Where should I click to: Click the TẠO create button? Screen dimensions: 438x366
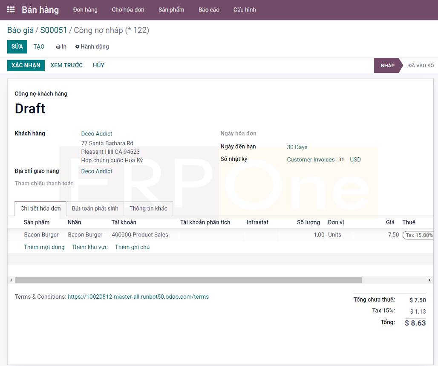(x=39, y=47)
